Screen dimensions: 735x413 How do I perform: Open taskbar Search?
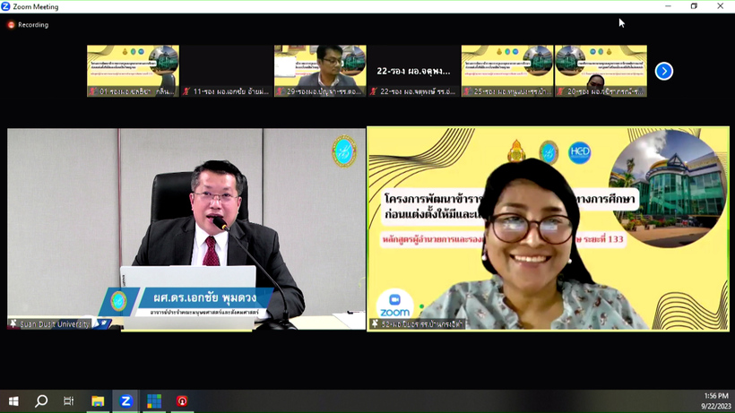41,401
